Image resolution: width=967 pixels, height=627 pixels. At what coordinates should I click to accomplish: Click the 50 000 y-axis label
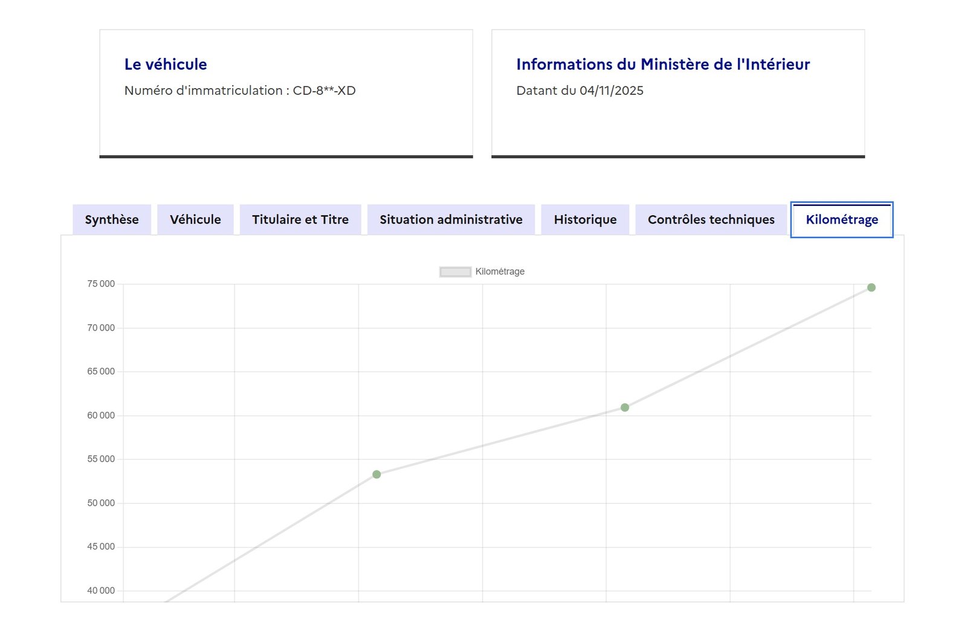coord(101,503)
